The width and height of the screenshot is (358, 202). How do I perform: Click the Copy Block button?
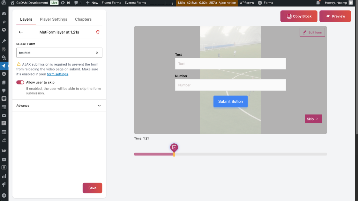pyautogui.click(x=299, y=16)
